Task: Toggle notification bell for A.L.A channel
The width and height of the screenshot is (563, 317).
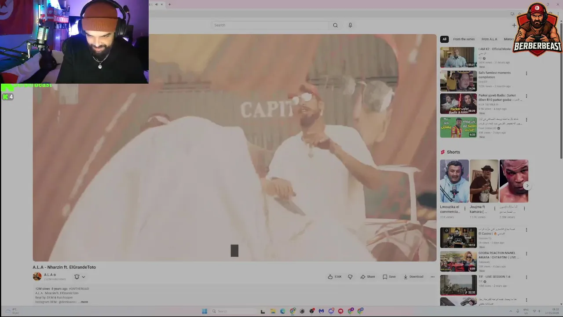Action: click(77, 276)
